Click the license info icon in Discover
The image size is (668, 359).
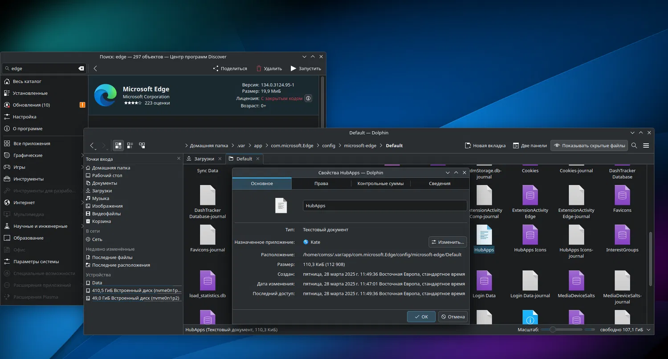point(308,98)
